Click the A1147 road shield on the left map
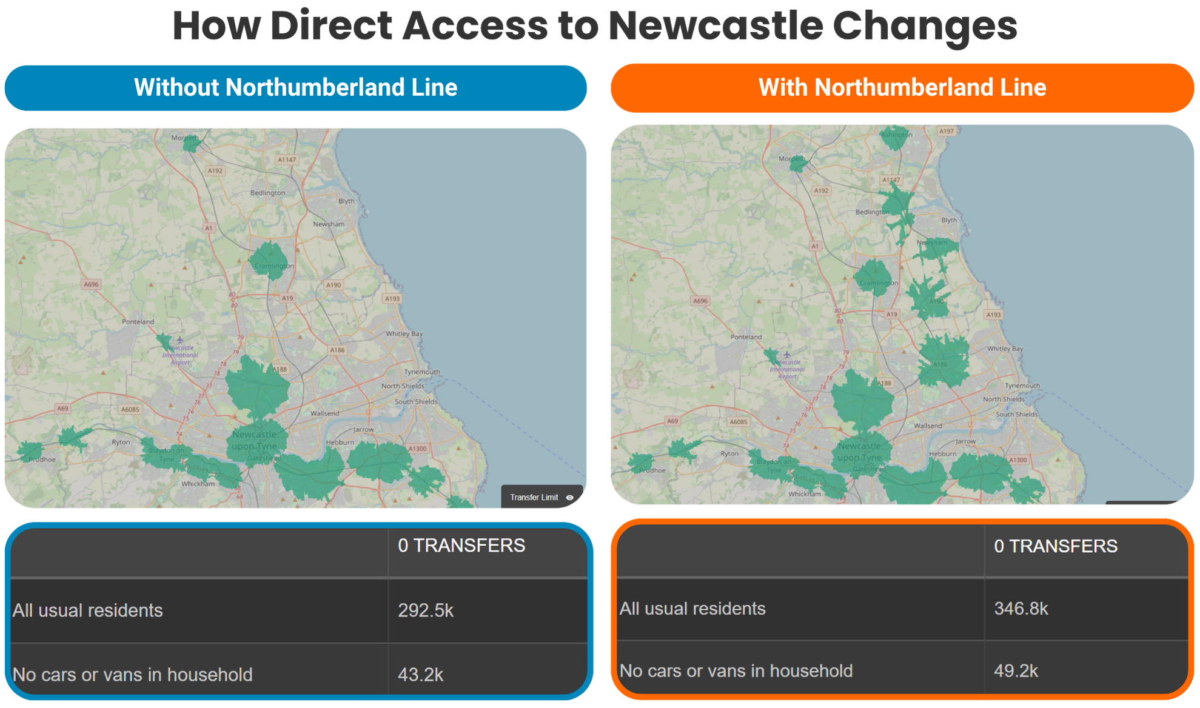1200x708 pixels. click(x=287, y=160)
